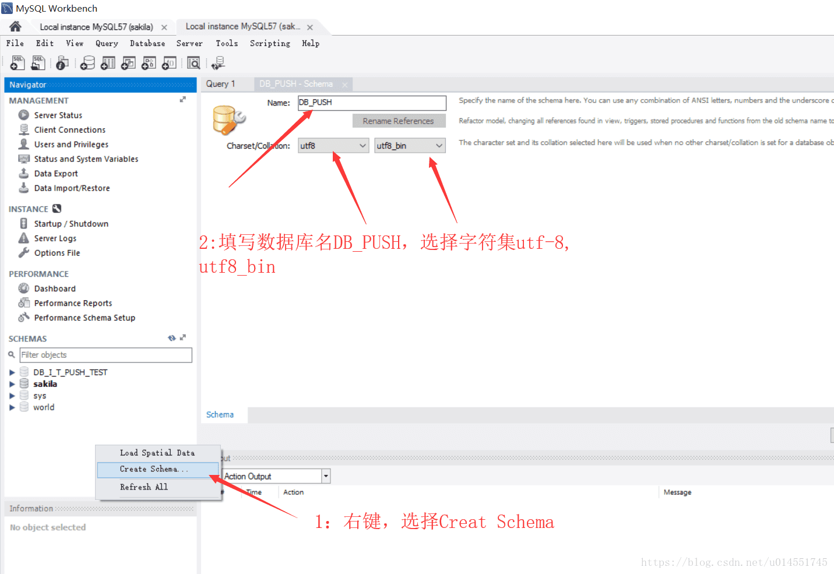Open the Help menu
Image resolution: width=834 pixels, height=574 pixels.
click(311, 43)
